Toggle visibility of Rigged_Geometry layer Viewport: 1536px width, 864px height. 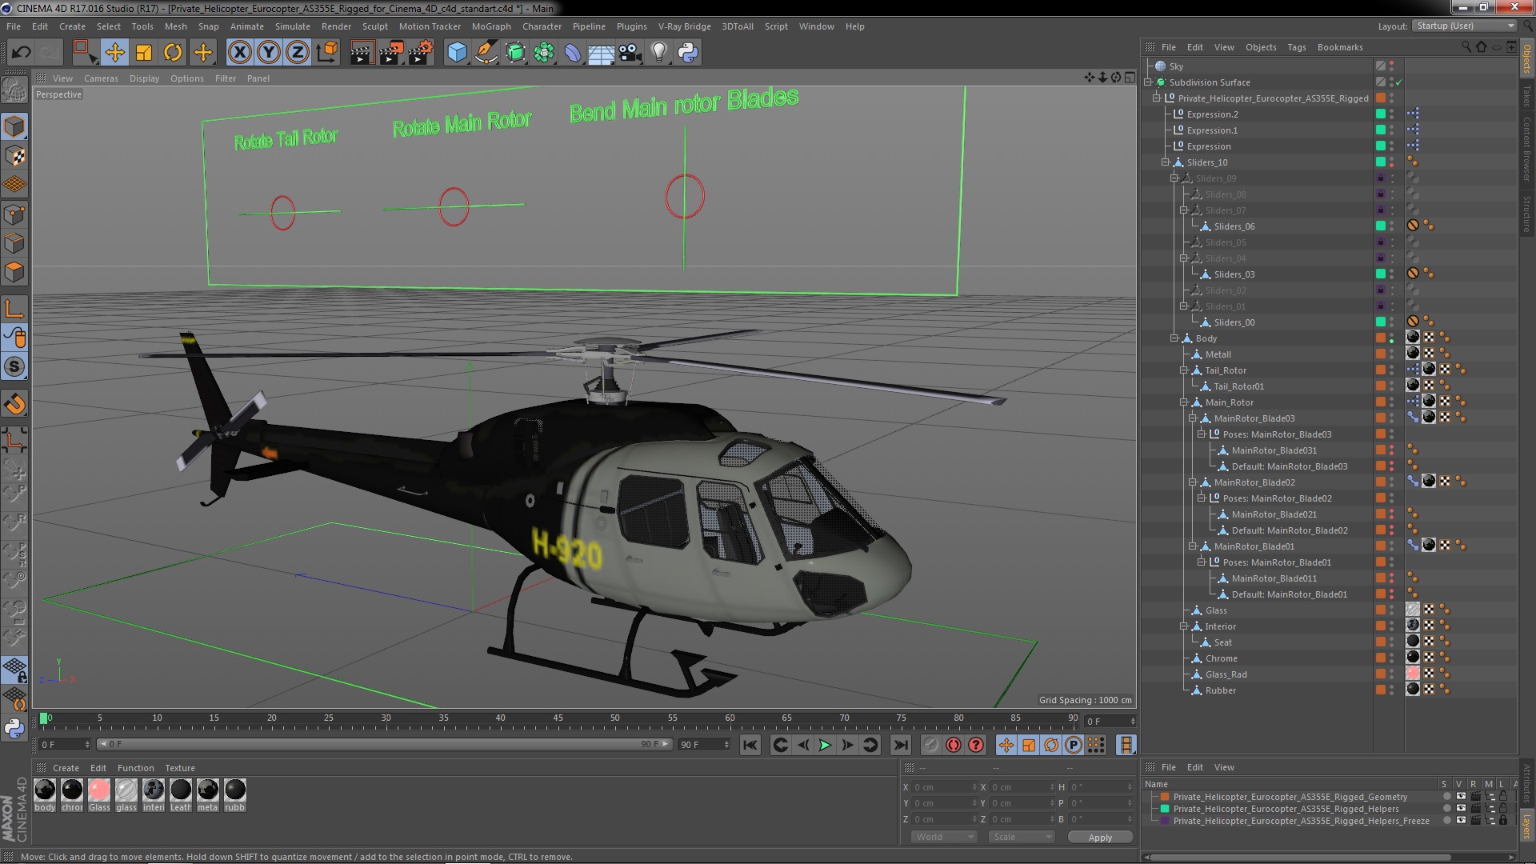[x=1461, y=797]
